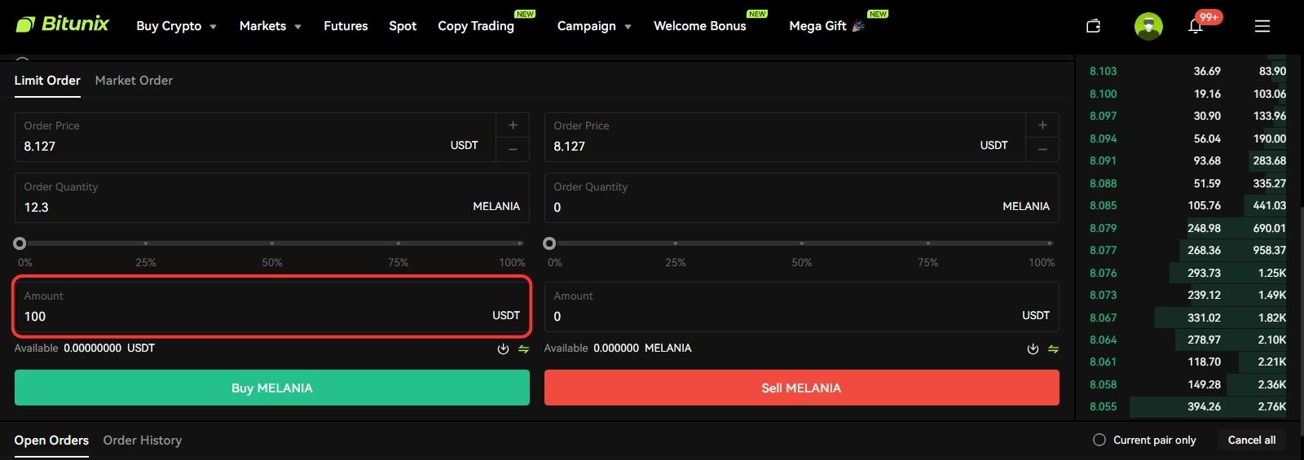
Task: Open Mega Gift page
Action: [826, 26]
